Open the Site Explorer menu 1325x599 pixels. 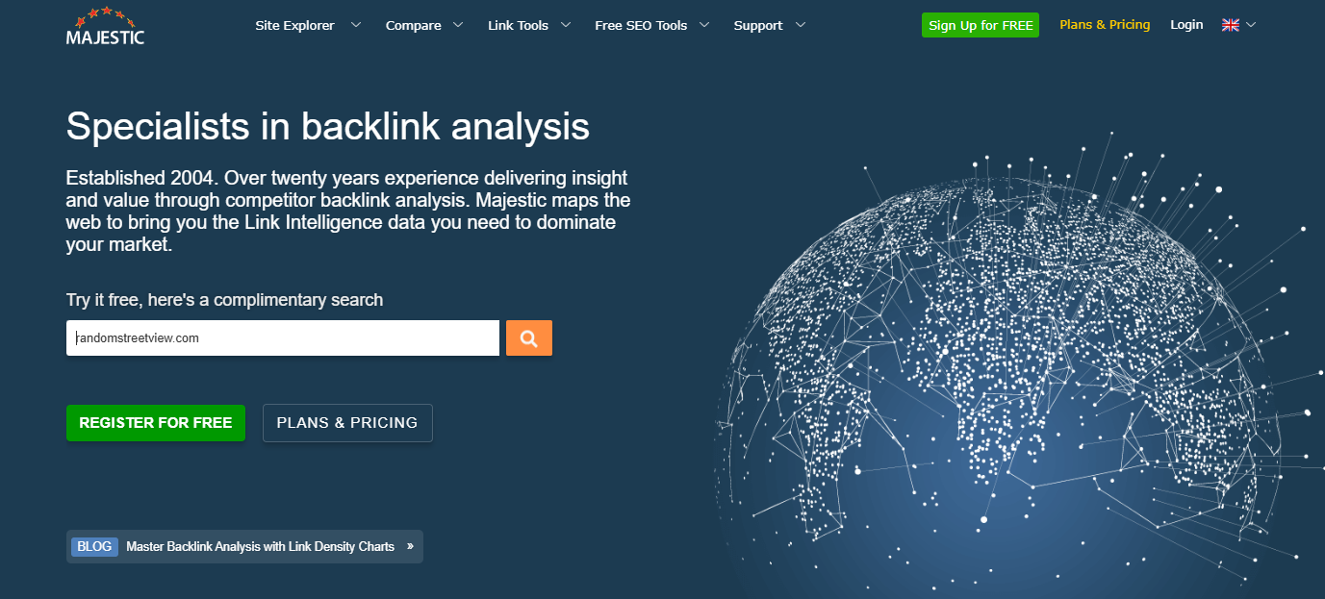pyautogui.click(x=294, y=25)
